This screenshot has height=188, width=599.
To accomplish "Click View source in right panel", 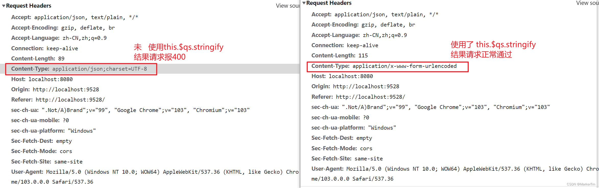I will pos(587,3).
